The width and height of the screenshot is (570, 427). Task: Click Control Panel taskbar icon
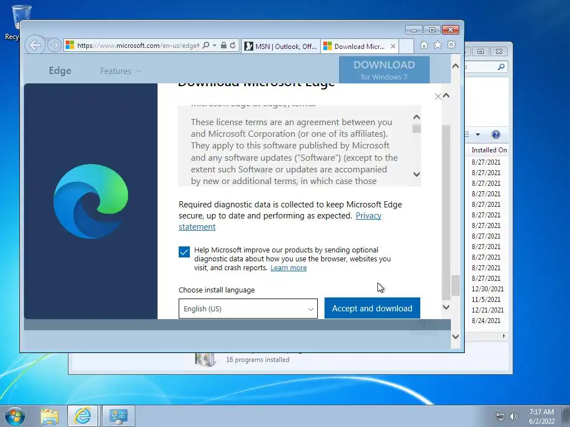119,416
